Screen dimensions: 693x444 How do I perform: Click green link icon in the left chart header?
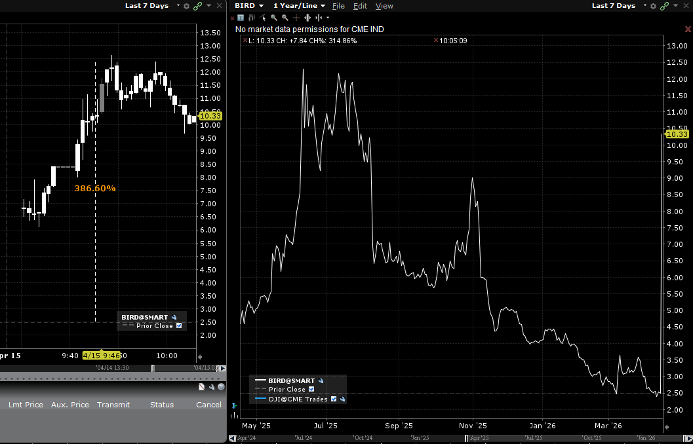point(197,6)
